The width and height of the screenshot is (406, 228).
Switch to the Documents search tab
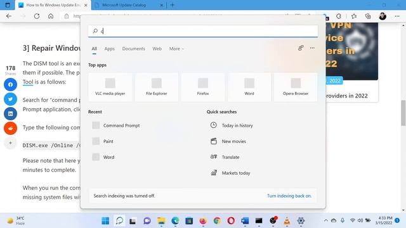coord(134,49)
